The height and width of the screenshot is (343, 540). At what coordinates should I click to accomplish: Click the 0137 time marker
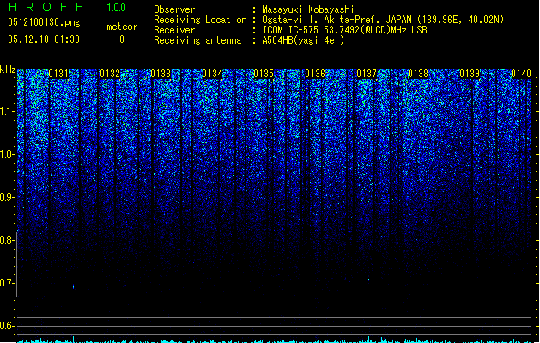pos(367,74)
